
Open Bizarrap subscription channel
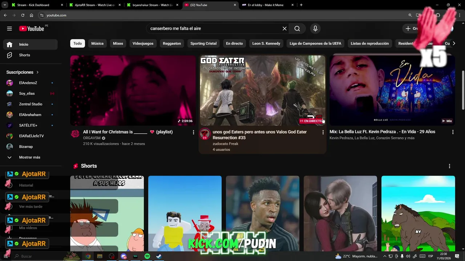(30, 147)
